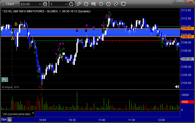Click the 2109.75 orange price marker
This screenshot has height=123, width=195.
coord(187,37)
